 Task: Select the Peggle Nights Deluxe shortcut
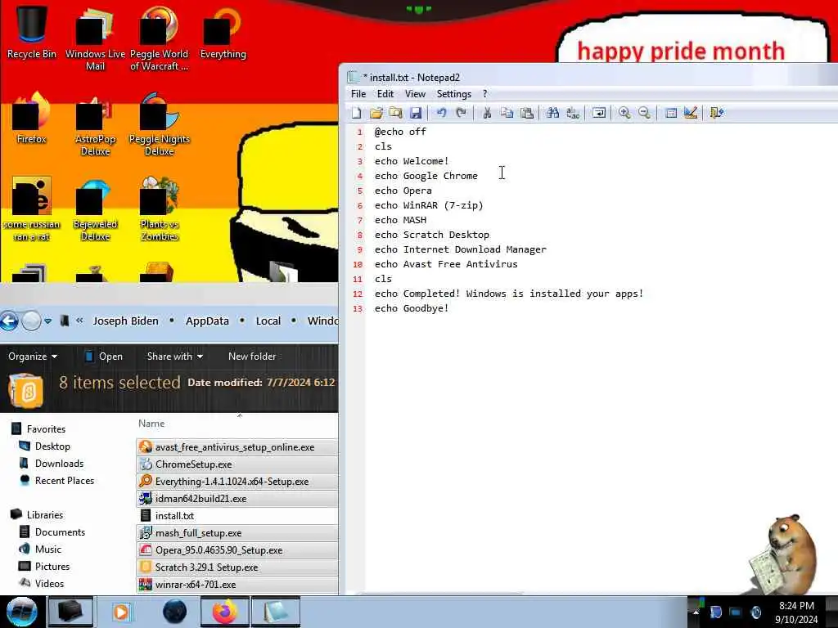point(160,124)
